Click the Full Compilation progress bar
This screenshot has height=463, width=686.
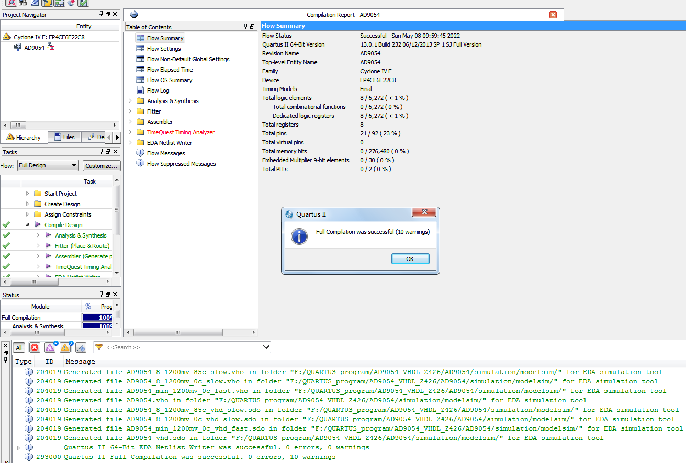98,318
